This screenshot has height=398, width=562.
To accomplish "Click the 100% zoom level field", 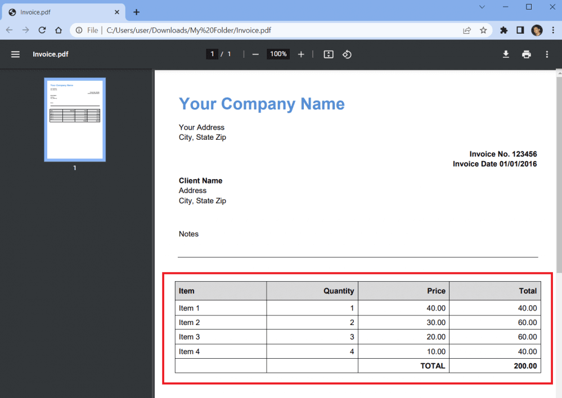I will (x=278, y=54).
